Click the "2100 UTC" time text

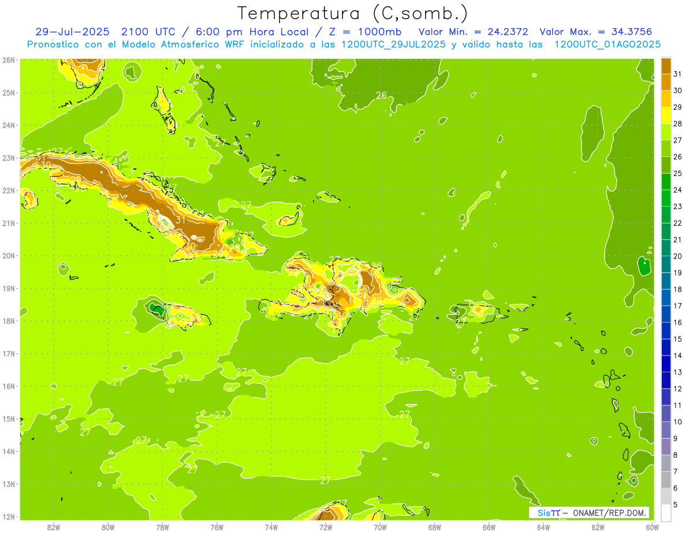click(149, 32)
